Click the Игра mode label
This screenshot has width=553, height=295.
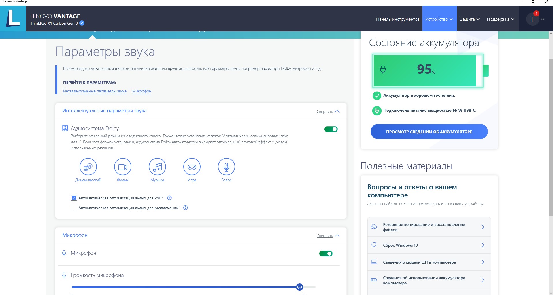pos(192,180)
